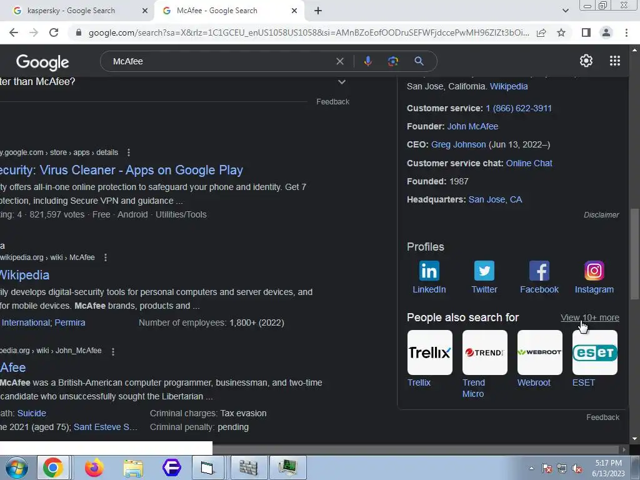This screenshot has height=480, width=640.
Task: Open McAfee's Twitter profile
Action: [x=484, y=277]
